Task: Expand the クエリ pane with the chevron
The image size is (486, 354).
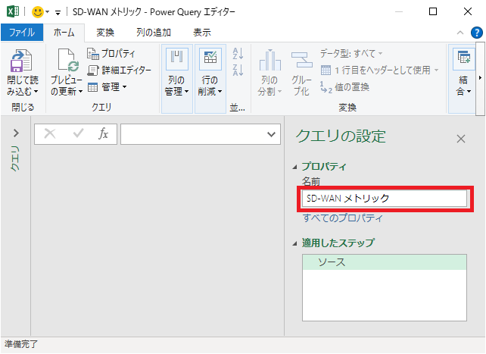Action: click(16, 133)
